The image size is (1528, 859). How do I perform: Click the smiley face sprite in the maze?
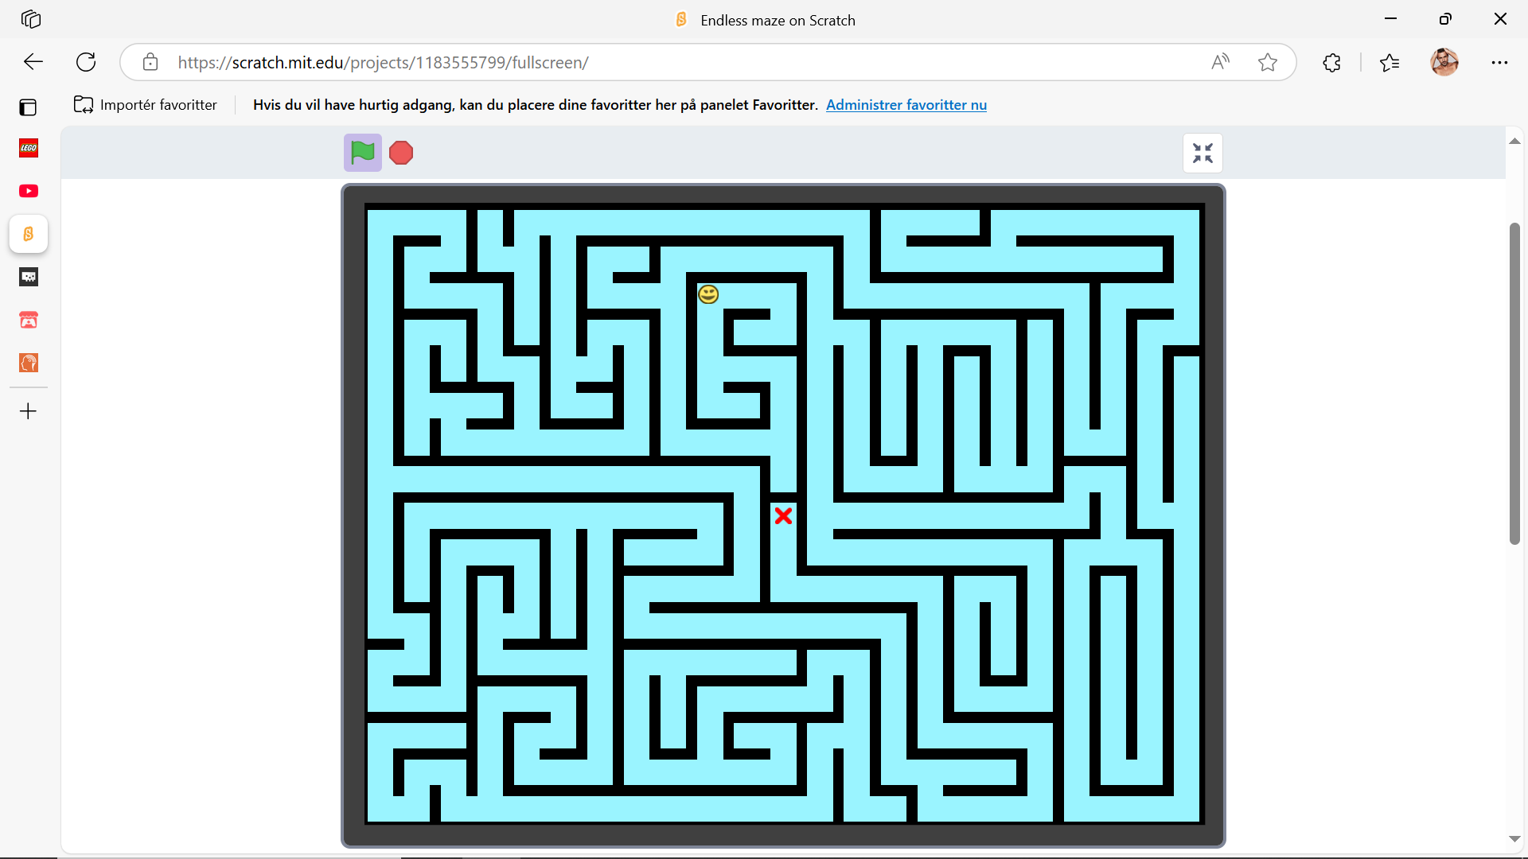pos(708,293)
